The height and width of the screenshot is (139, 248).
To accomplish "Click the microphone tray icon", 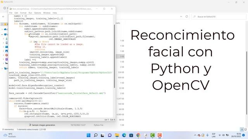I will click(x=207, y=135).
